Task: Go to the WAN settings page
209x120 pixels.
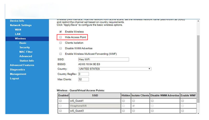Action: [x=18, y=30]
